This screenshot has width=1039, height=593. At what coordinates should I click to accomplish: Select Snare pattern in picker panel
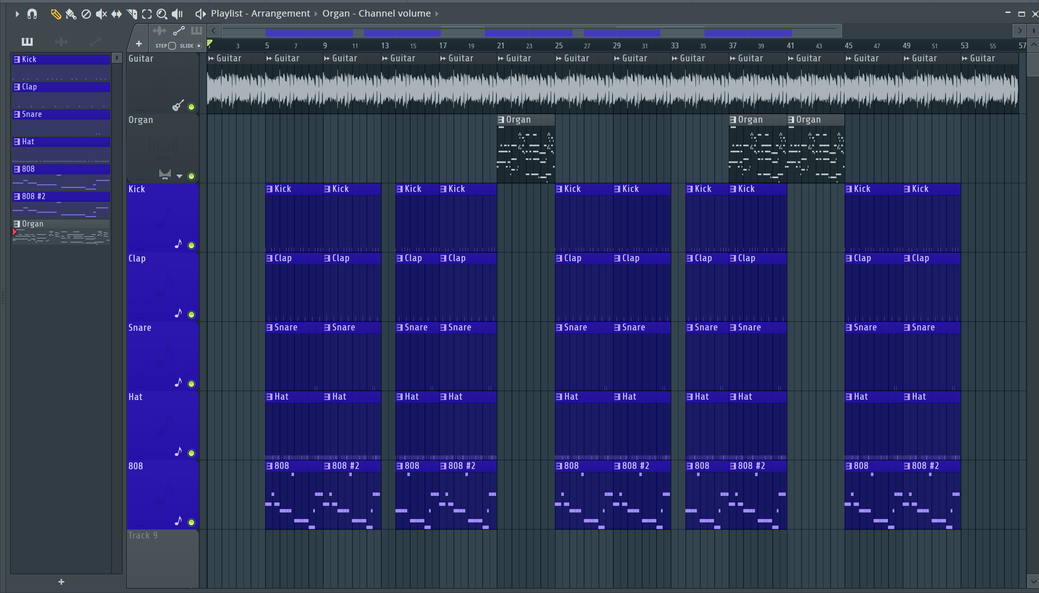[61, 122]
